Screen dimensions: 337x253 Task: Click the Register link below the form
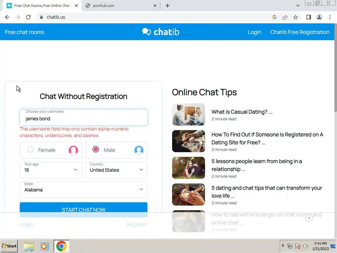tap(137, 225)
